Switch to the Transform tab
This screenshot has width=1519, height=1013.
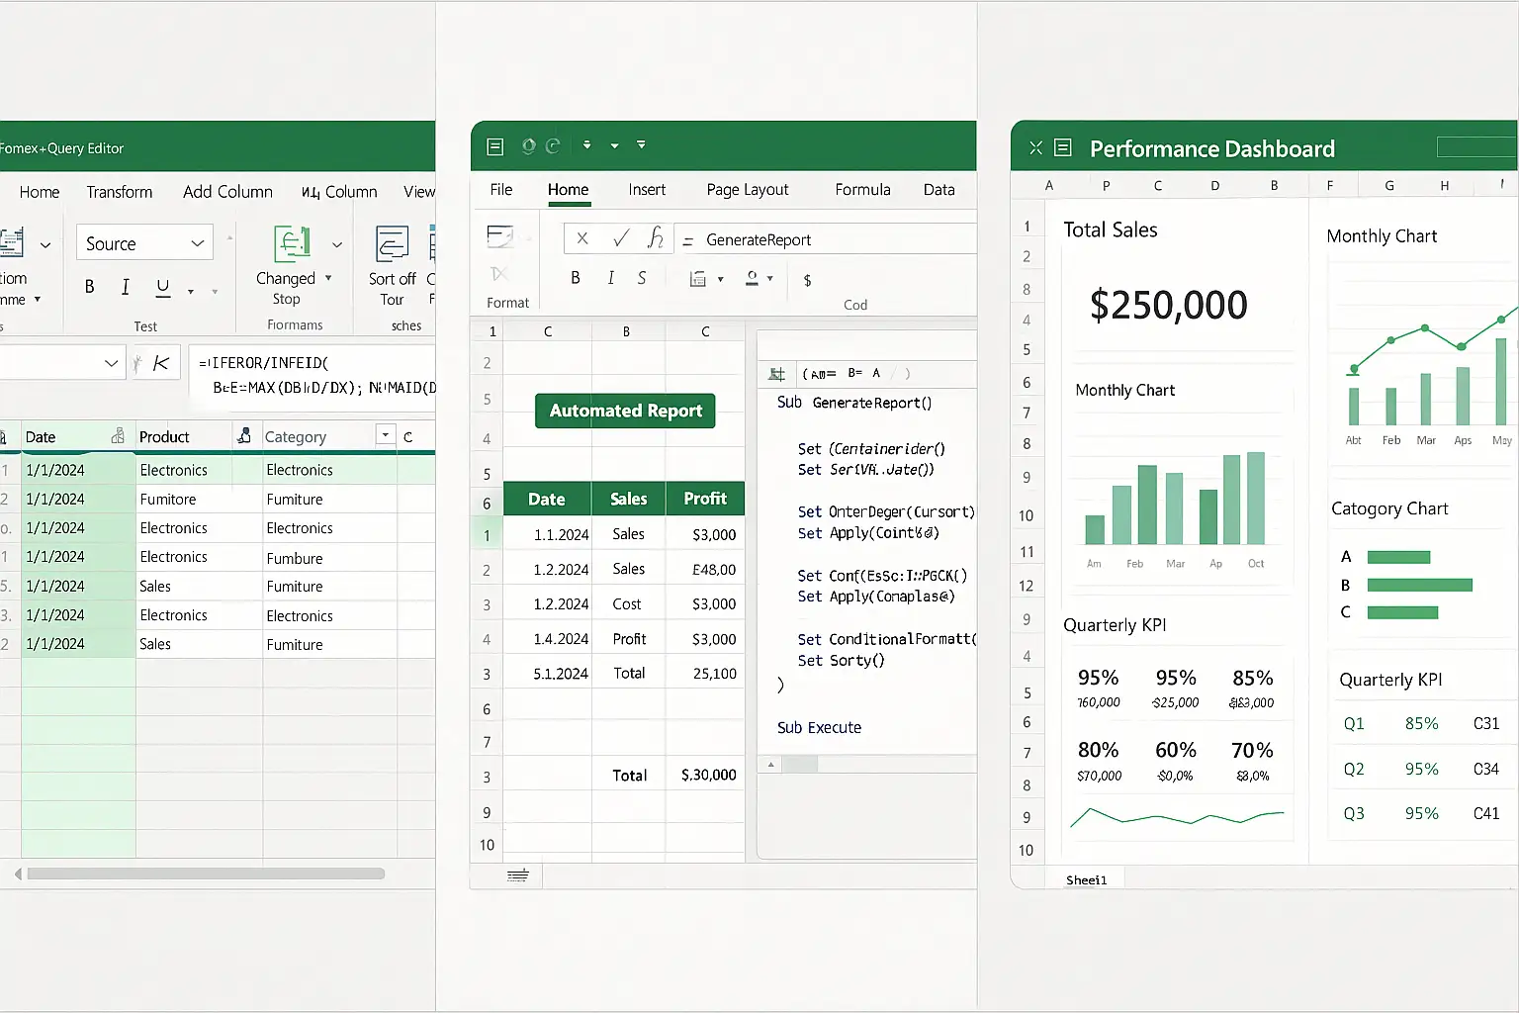(119, 192)
